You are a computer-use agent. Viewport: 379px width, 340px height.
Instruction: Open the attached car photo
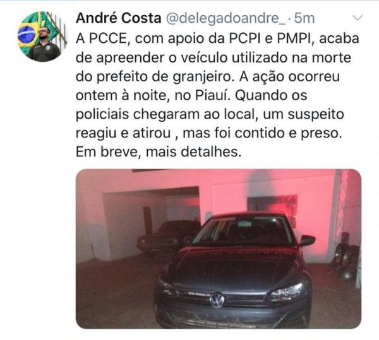pos(219,249)
